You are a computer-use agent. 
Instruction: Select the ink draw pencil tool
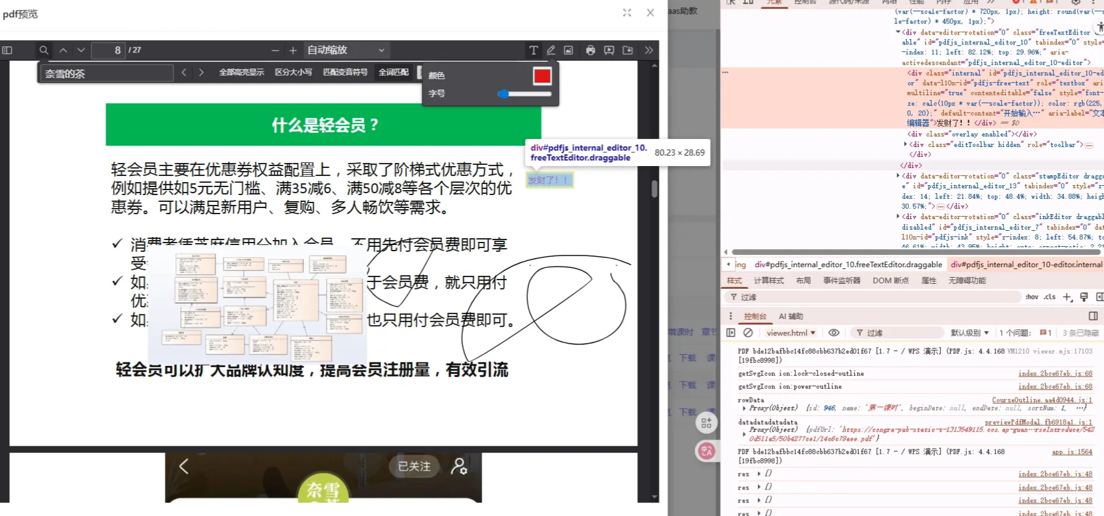coord(551,50)
